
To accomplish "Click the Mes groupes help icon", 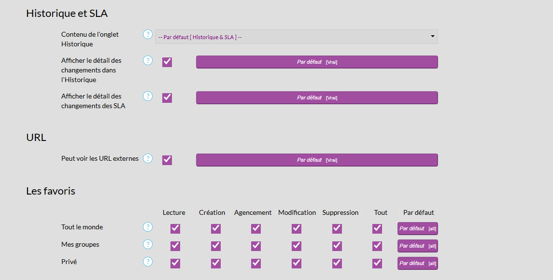I will point(148,244).
